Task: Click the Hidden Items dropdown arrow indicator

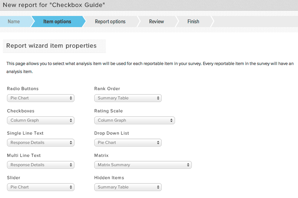Action: (x=158, y=187)
